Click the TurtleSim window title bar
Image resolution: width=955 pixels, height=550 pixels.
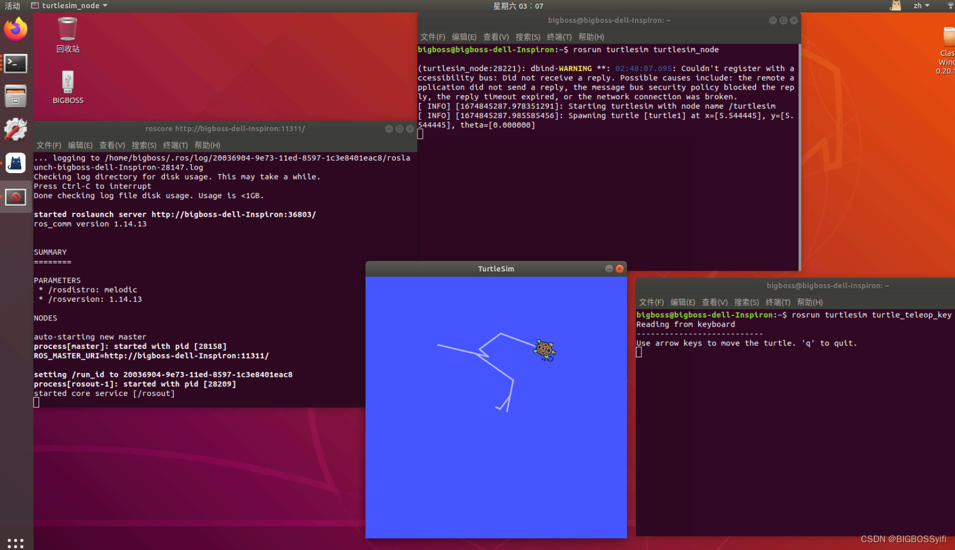pyautogui.click(x=496, y=269)
